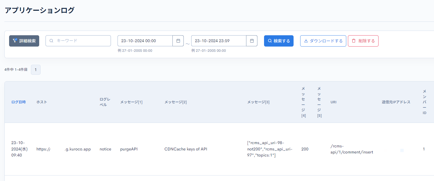The width and height of the screenshot is (434, 181).
Task: Click the end date example hint text
Action: tap(209, 51)
